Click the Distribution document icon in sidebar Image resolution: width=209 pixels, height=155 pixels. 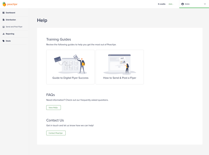click(4, 20)
